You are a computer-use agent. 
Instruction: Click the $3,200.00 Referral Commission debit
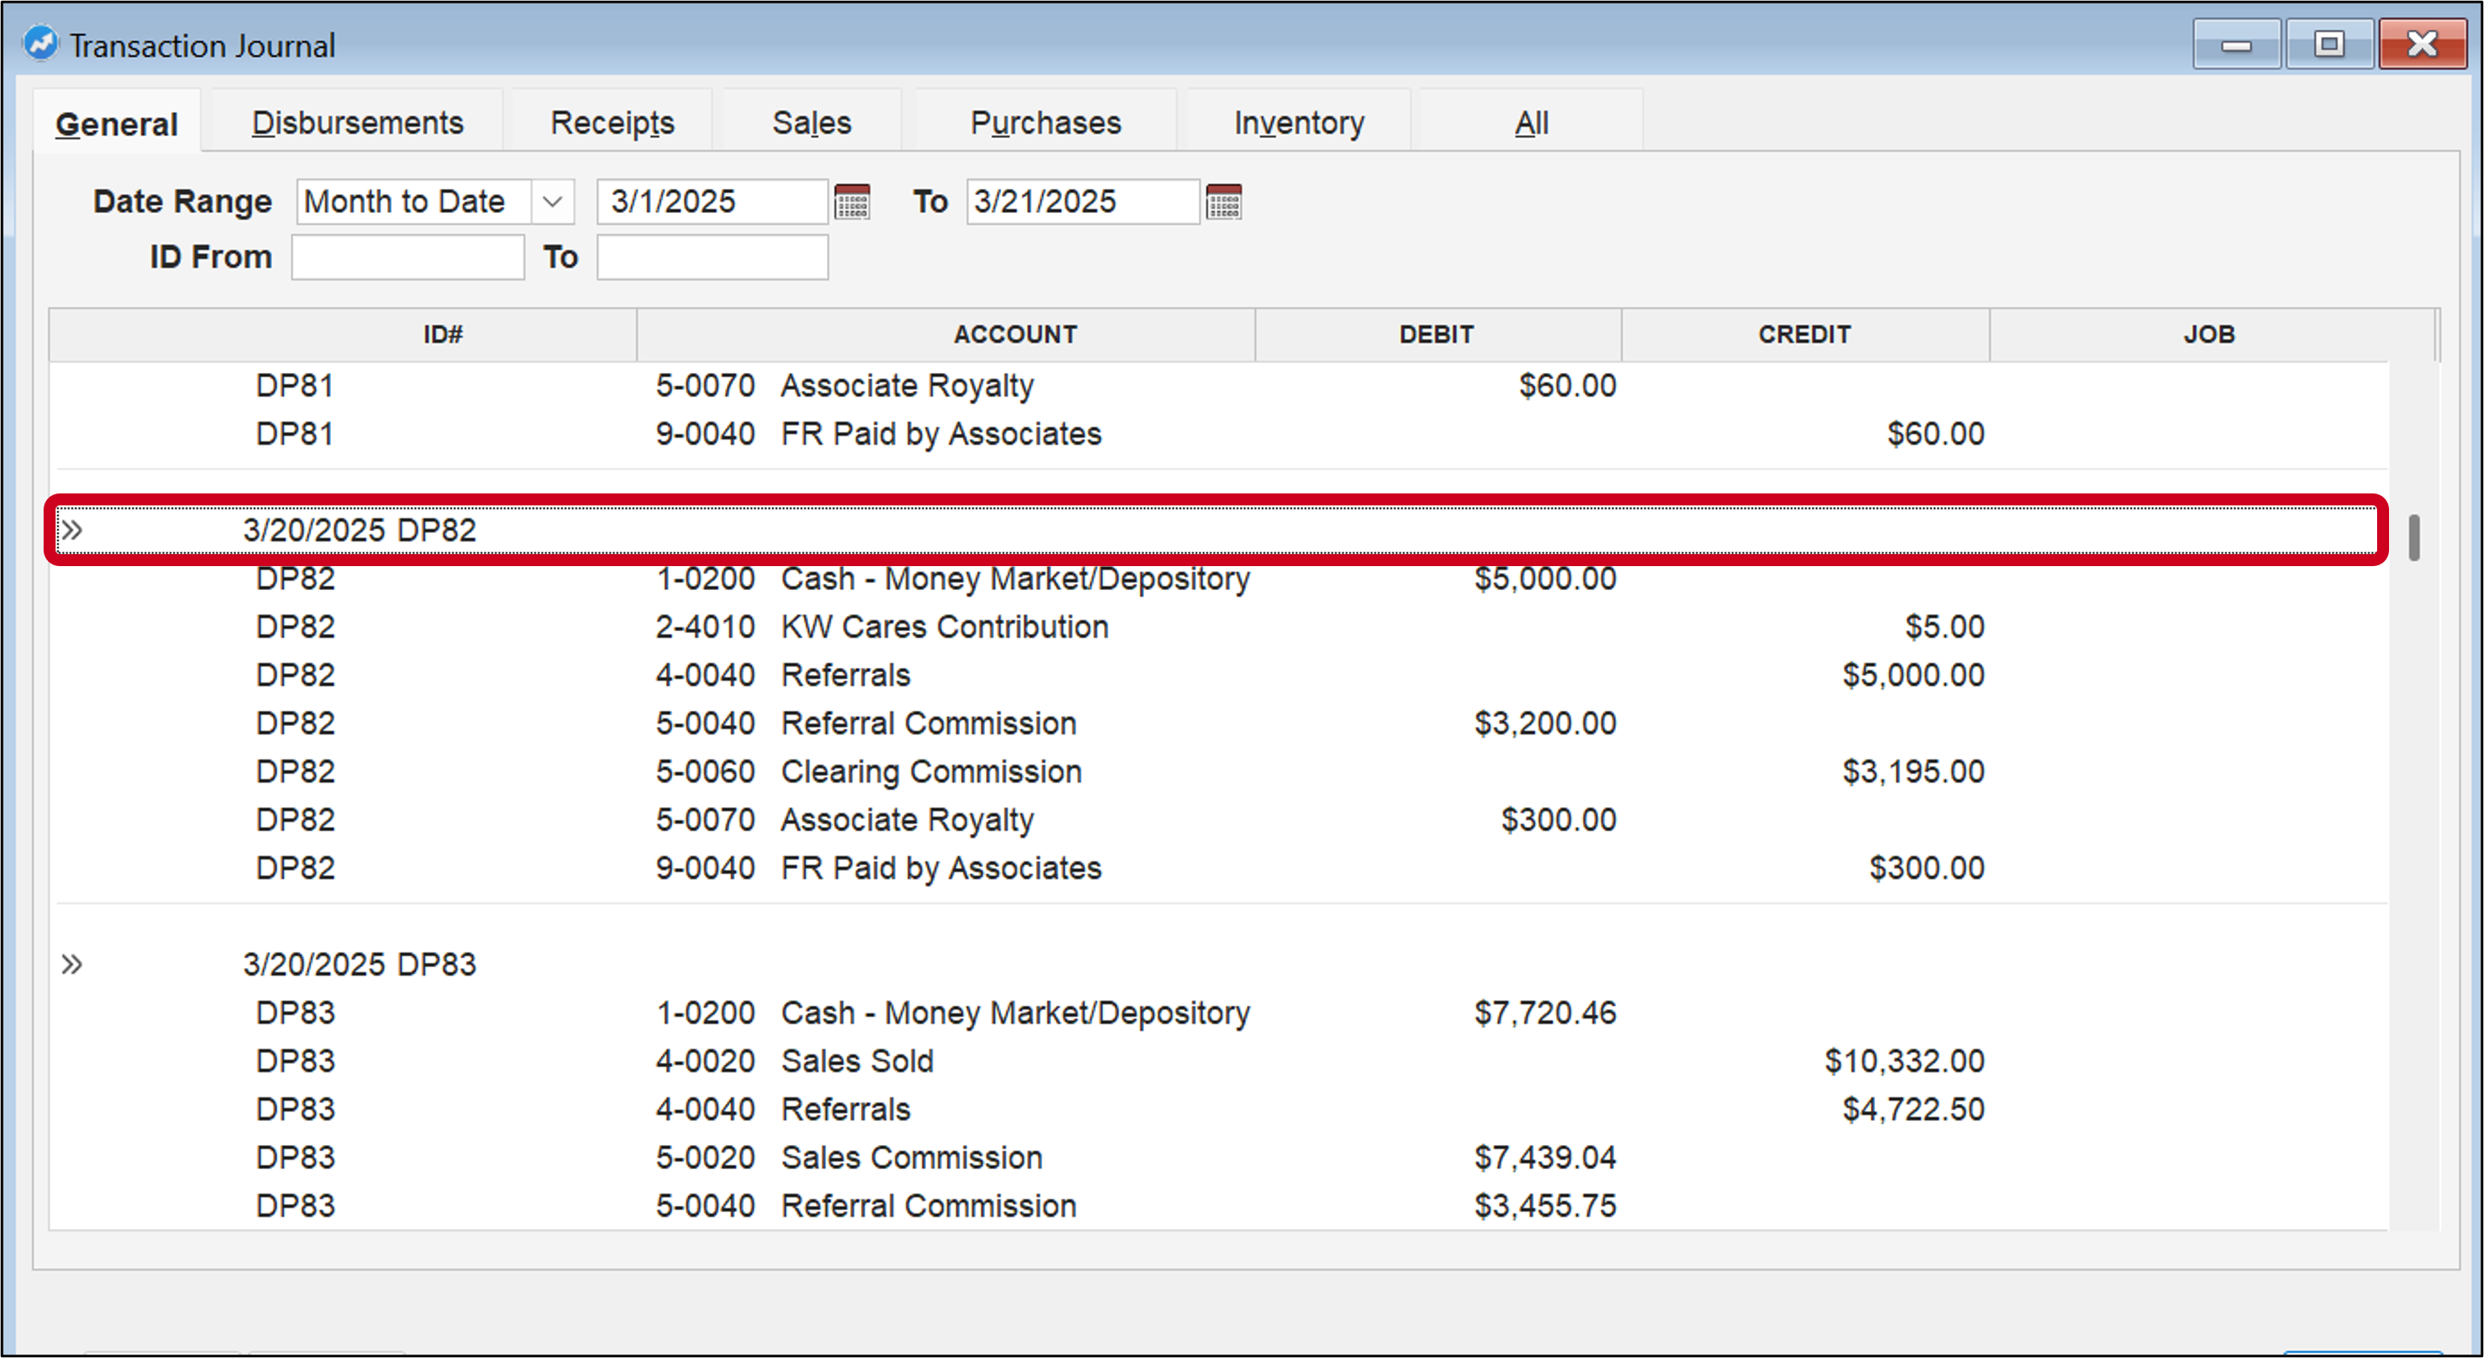[x=1545, y=723]
